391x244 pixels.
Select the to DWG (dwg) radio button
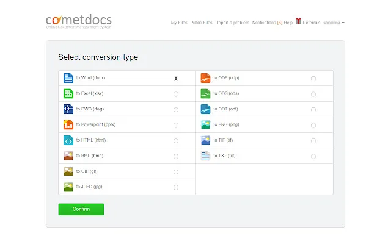(176, 110)
